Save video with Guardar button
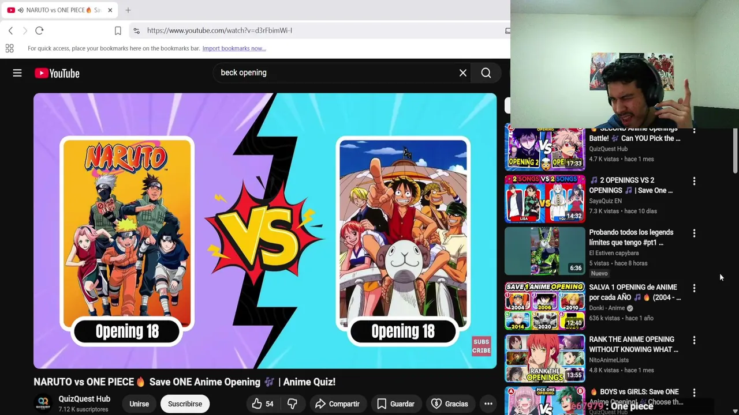 (395, 404)
